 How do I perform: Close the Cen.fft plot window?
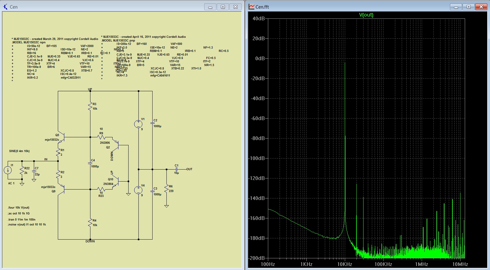point(481,7)
